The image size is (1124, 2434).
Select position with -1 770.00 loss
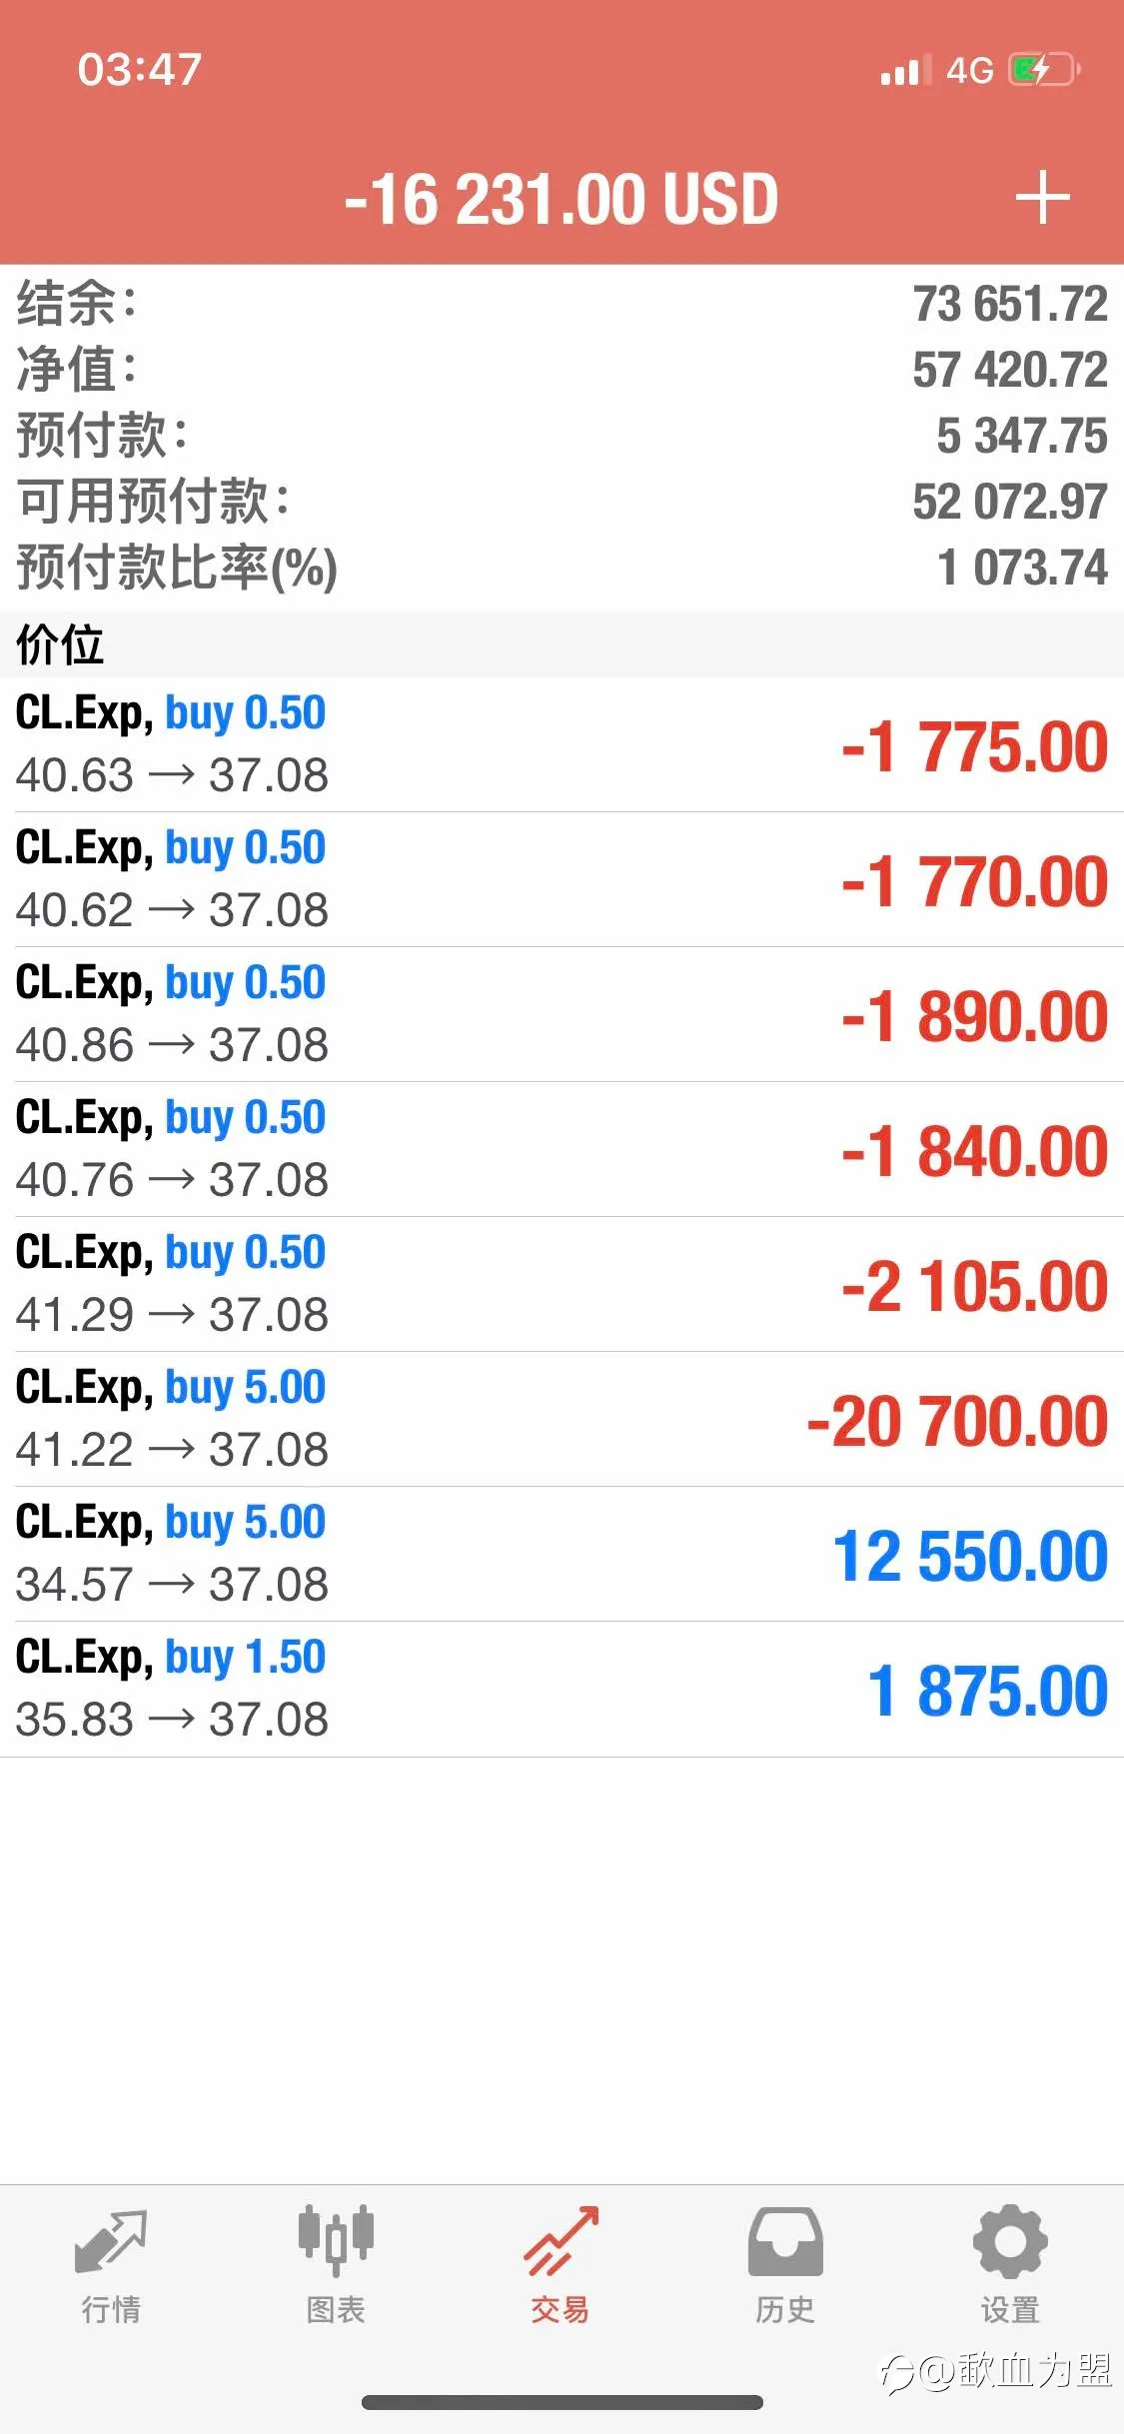[562, 880]
